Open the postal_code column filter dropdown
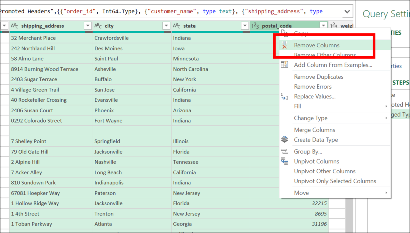This screenshot has width=410, height=233. (323, 26)
